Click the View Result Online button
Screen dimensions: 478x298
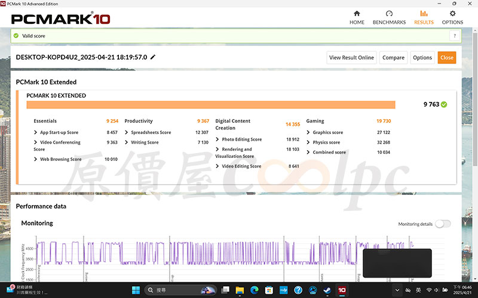[x=351, y=58]
